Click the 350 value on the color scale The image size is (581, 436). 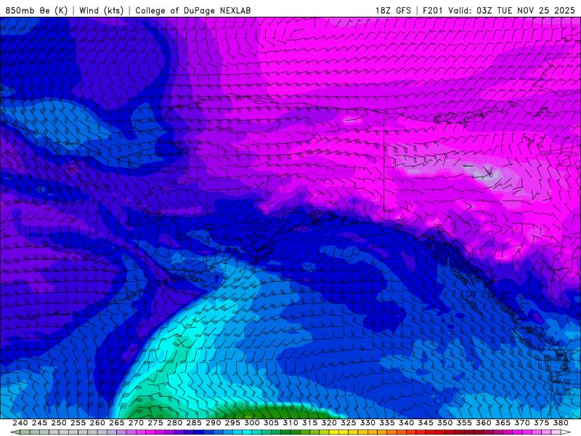point(445,423)
